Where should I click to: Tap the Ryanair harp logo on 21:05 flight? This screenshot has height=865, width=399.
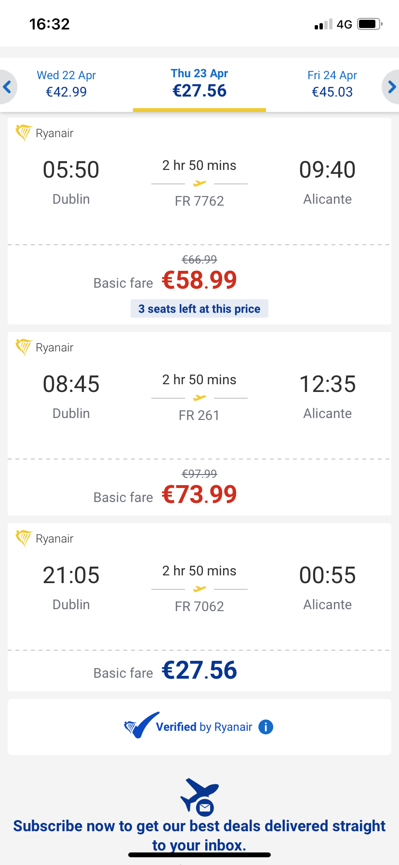[23, 538]
